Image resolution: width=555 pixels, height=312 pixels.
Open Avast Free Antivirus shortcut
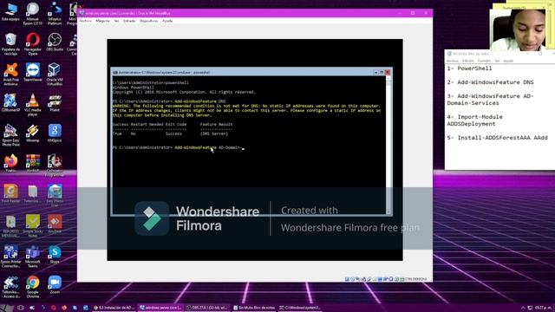[10, 75]
